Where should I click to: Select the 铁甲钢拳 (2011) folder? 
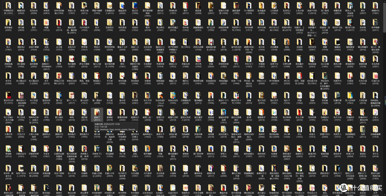coord(375,26)
